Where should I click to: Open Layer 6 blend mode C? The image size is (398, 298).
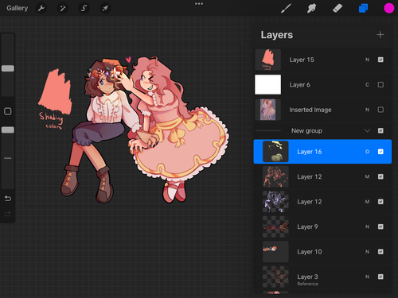[367, 85]
